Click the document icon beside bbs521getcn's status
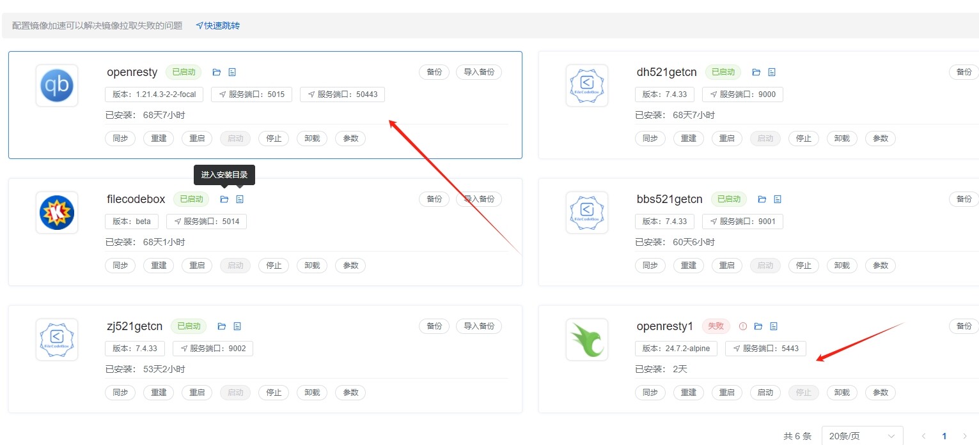979x445 pixels. [778, 199]
